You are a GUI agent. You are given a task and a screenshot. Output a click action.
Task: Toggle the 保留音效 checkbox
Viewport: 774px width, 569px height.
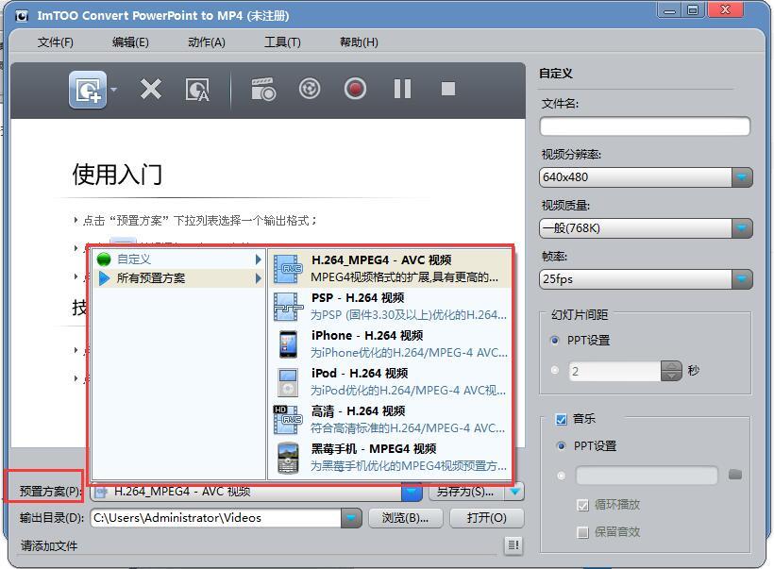tap(583, 532)
